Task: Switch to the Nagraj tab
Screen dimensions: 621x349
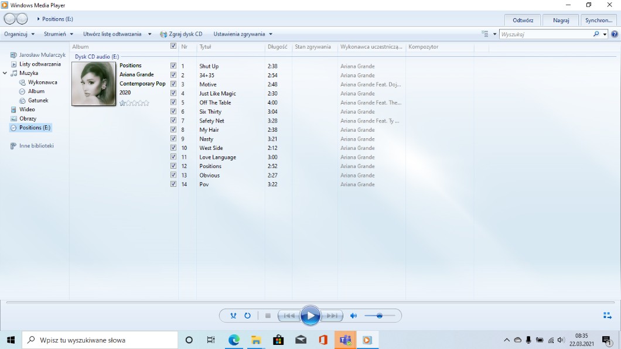Action: point(561,20)
